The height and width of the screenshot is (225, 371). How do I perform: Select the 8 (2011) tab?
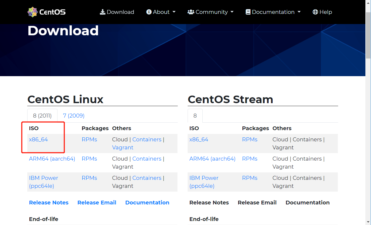click(42, 115)
